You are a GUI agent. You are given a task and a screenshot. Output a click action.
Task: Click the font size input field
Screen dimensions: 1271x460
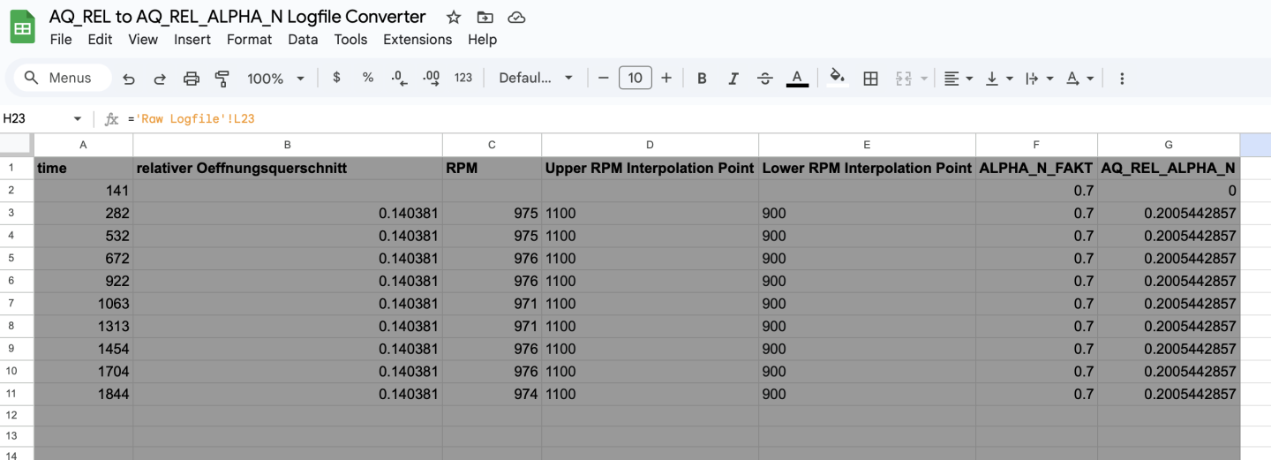point(635,79)
